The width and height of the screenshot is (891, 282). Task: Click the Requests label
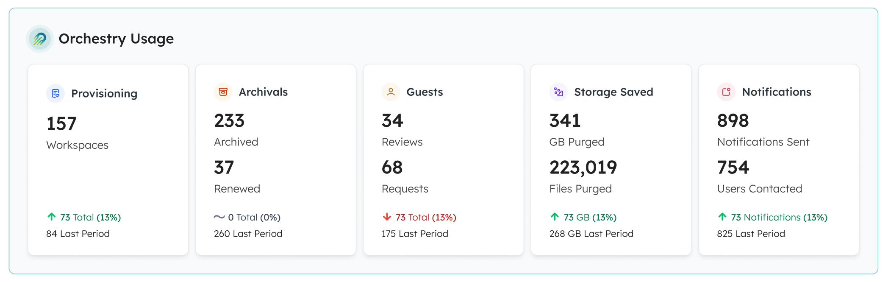405,189
